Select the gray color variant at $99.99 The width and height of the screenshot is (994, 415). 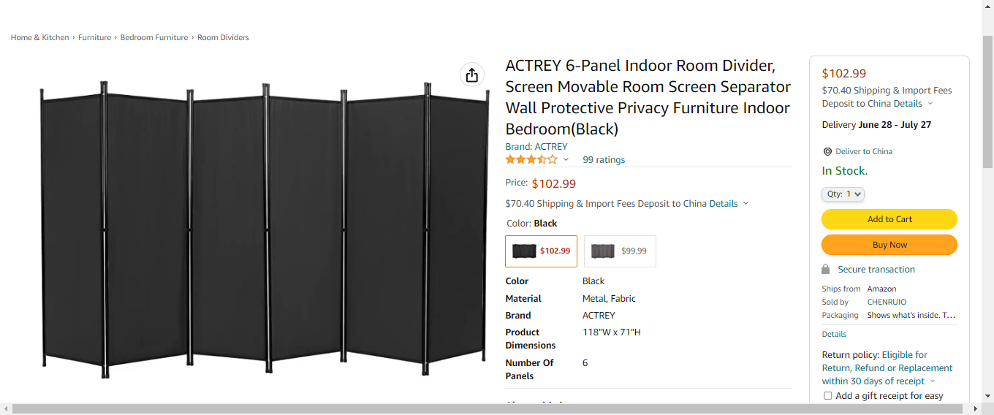620,251
